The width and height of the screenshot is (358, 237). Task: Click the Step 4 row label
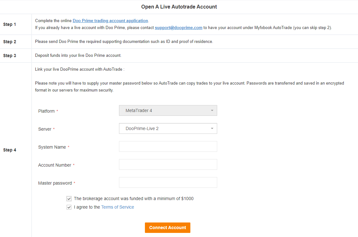coord(10,150)
